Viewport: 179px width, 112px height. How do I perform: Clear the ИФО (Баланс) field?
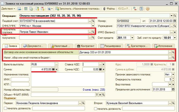pyautogui.click(x=175, y=32)
